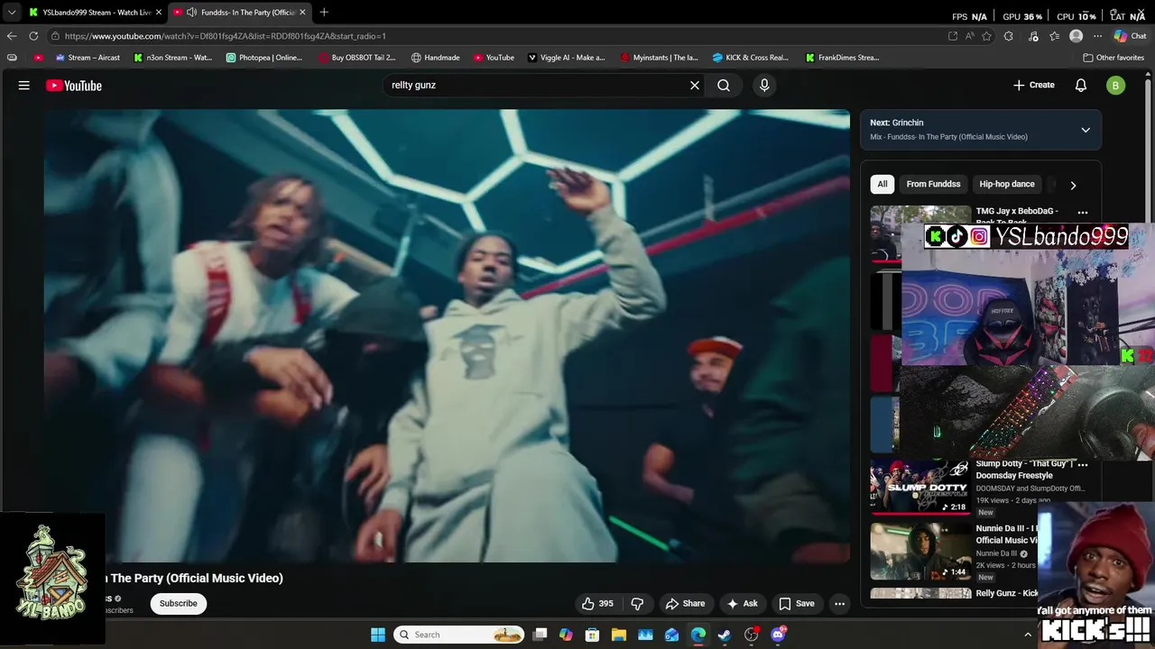This screenshot has height=649, width=1155.
Task: Click the video player area
Action: tap(448, 336)
